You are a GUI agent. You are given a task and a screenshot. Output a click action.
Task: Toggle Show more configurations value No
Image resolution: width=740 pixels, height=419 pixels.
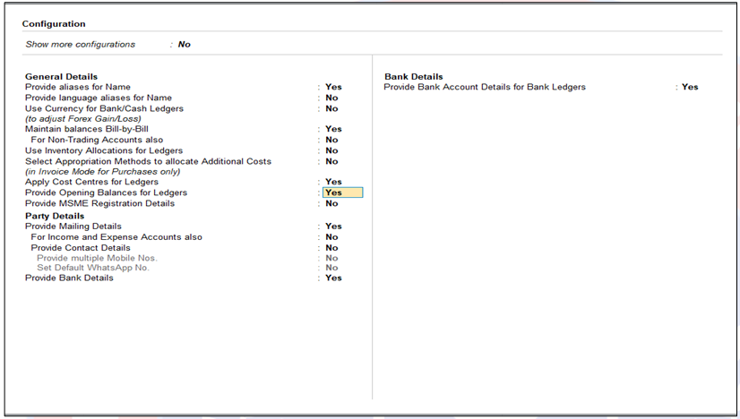(x=184, y=45)
